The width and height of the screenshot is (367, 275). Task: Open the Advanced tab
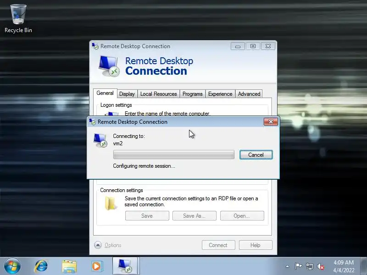click(249, 94)
